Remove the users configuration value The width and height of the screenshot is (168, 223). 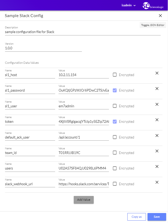click(x=157, y=167)
